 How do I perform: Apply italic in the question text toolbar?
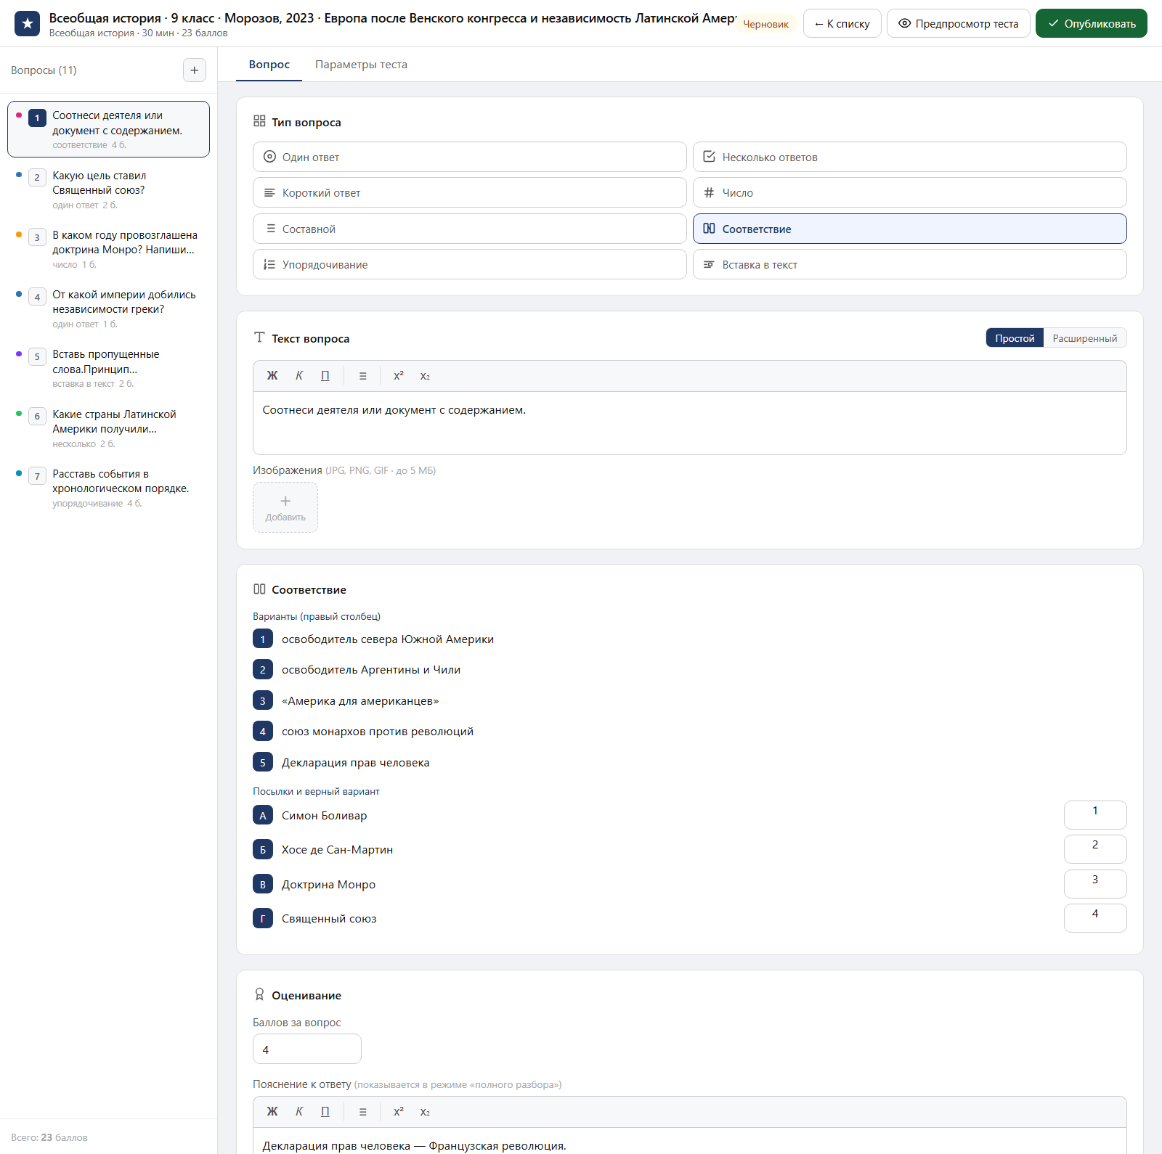pos(299,376)
